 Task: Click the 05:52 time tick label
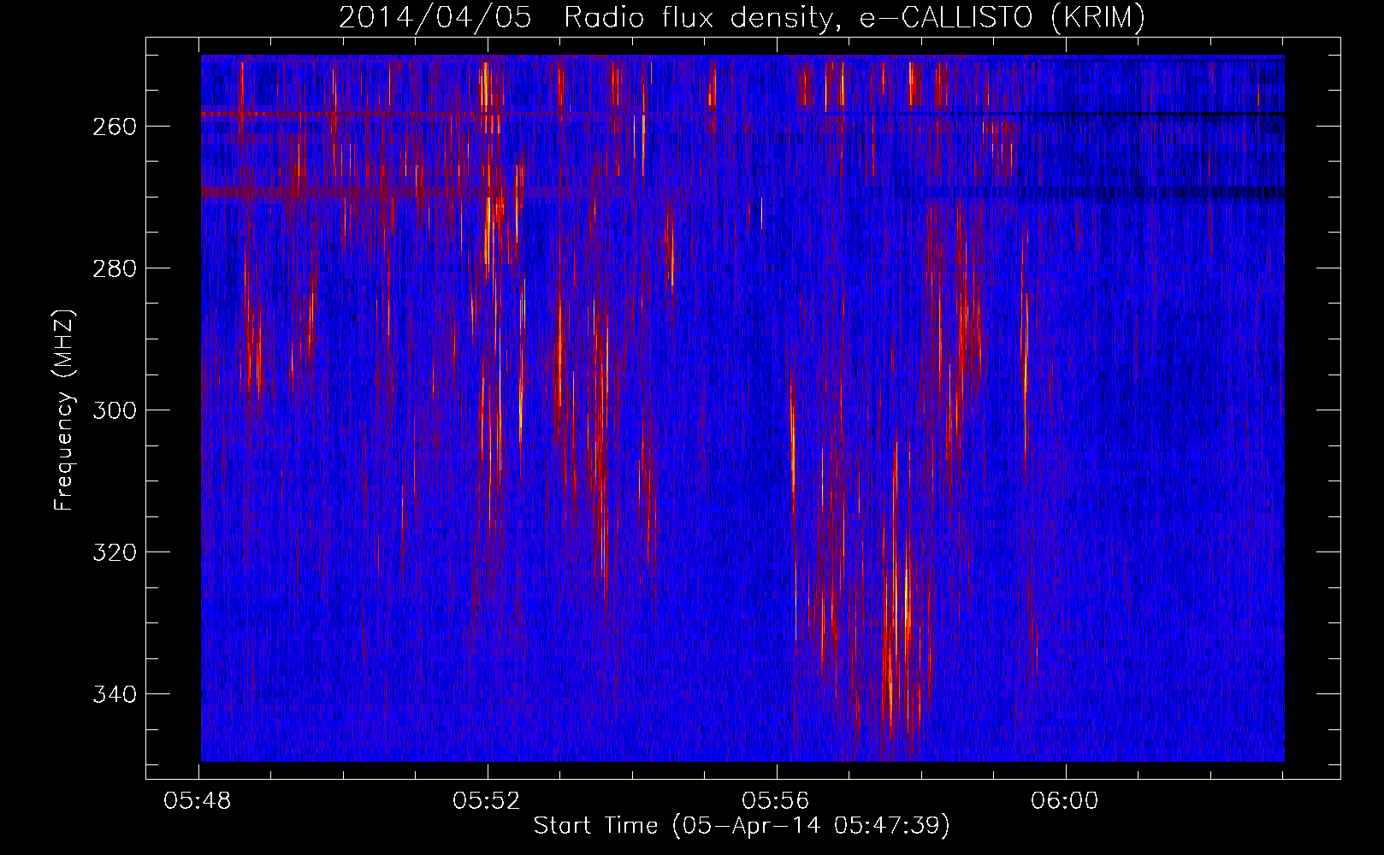click(x=487, y=801)
